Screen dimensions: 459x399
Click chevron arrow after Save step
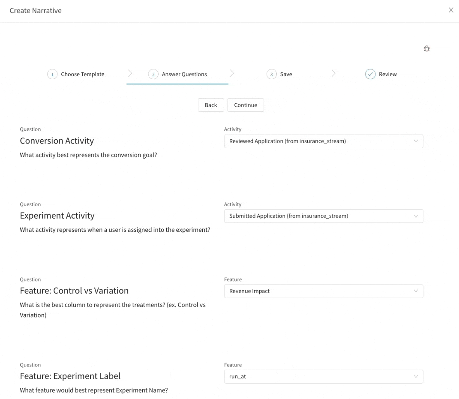click(333, 74)
